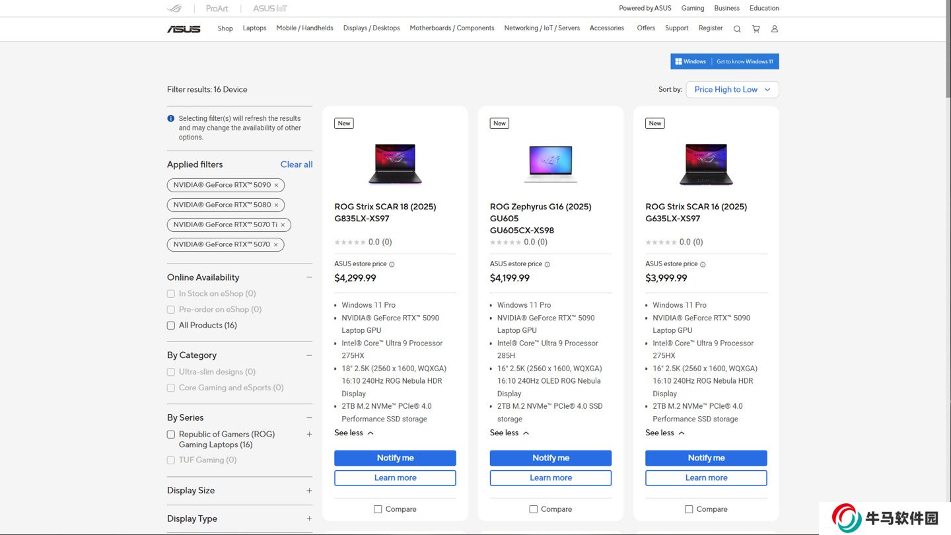951x535 pixels.
Task: Open the Price High to Low sort dropdown
Action: point(732,90)
